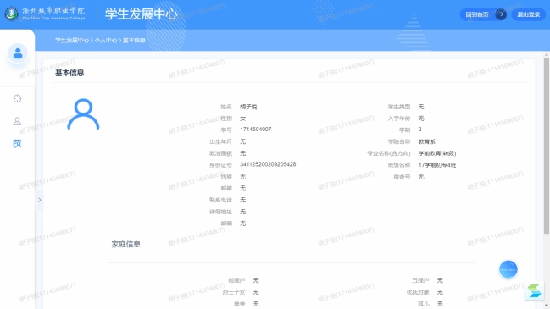
Task: Click the student number 1714504007 value
Action: (256, 130)
